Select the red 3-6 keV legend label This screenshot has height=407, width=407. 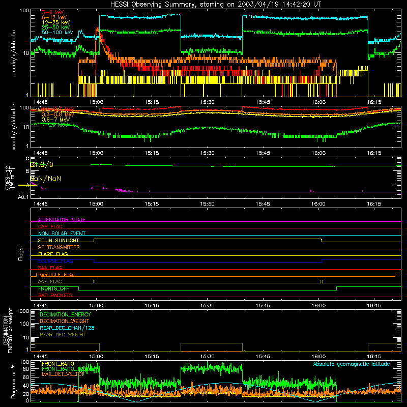tap(52, 12)
